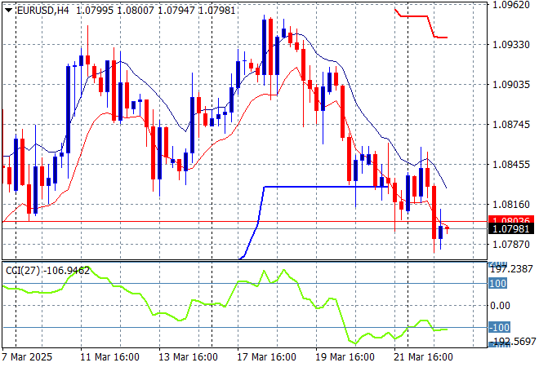Click the 197.2387 CCI scale value

tap(511, 268)
